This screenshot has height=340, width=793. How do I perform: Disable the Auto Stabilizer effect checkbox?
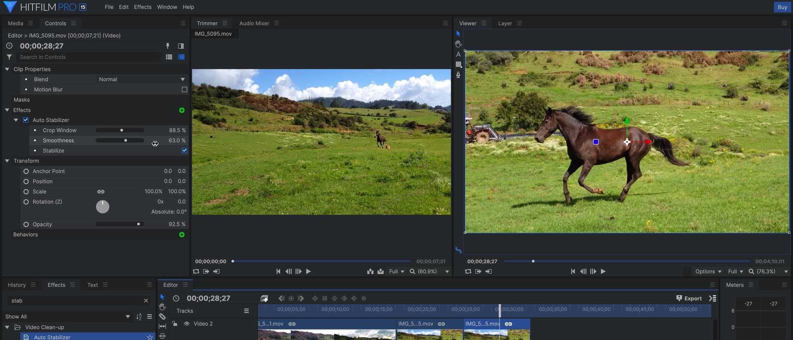[26, 120]
